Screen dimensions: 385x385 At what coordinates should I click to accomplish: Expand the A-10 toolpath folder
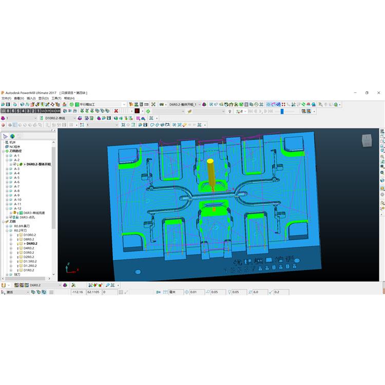click(7, 200)
